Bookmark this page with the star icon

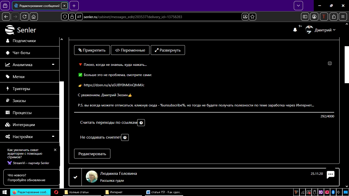252,17
